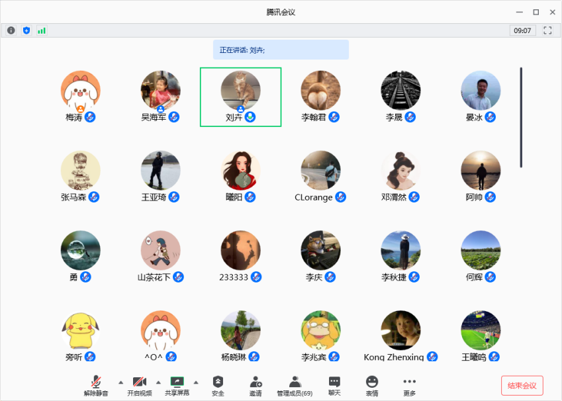Click the participant list vertical scrollbar

pos(521,117)
